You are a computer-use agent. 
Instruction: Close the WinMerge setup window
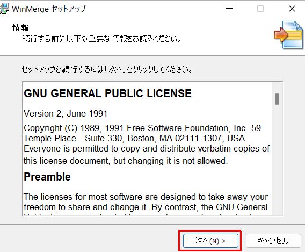point(292,9)
